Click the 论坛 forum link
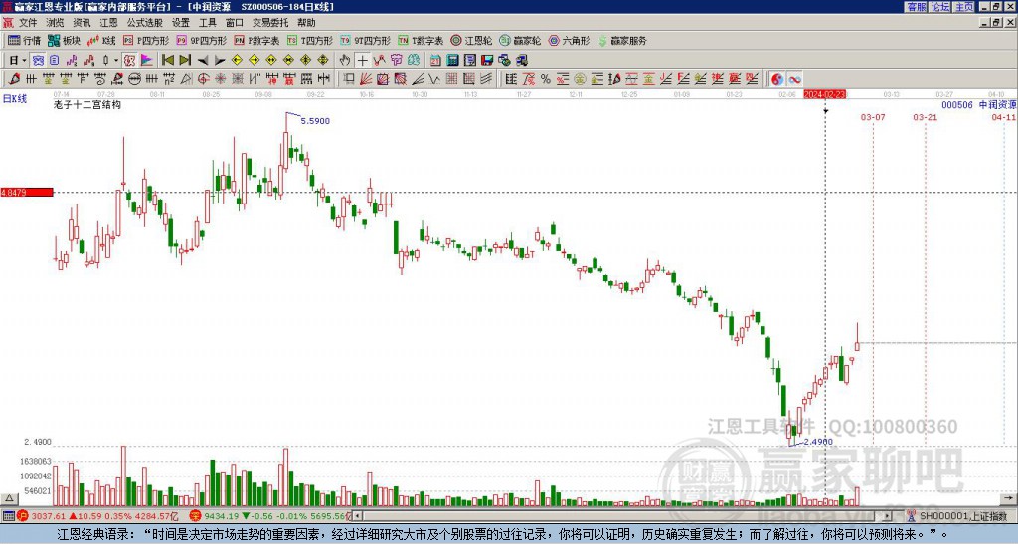This screenshot has height=544, width=1018. pos(939,7)
